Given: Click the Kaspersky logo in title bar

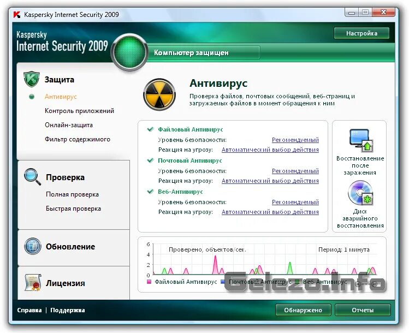Looking at the screenshot, I should [x=17, y=15].
